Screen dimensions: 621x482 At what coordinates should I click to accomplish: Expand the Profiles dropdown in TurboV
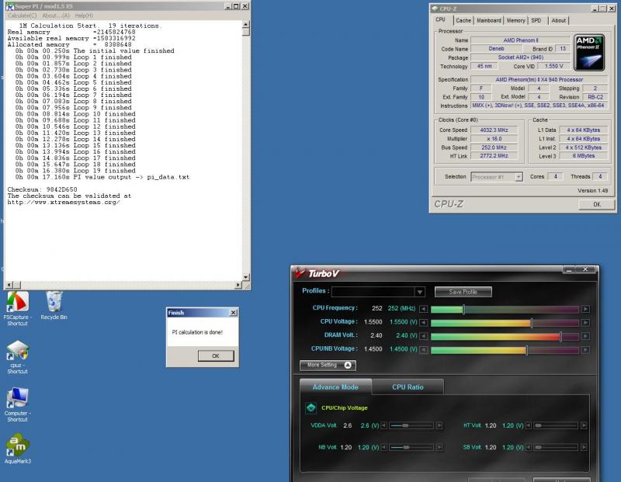pyautogui.click(x=420, y=292)
